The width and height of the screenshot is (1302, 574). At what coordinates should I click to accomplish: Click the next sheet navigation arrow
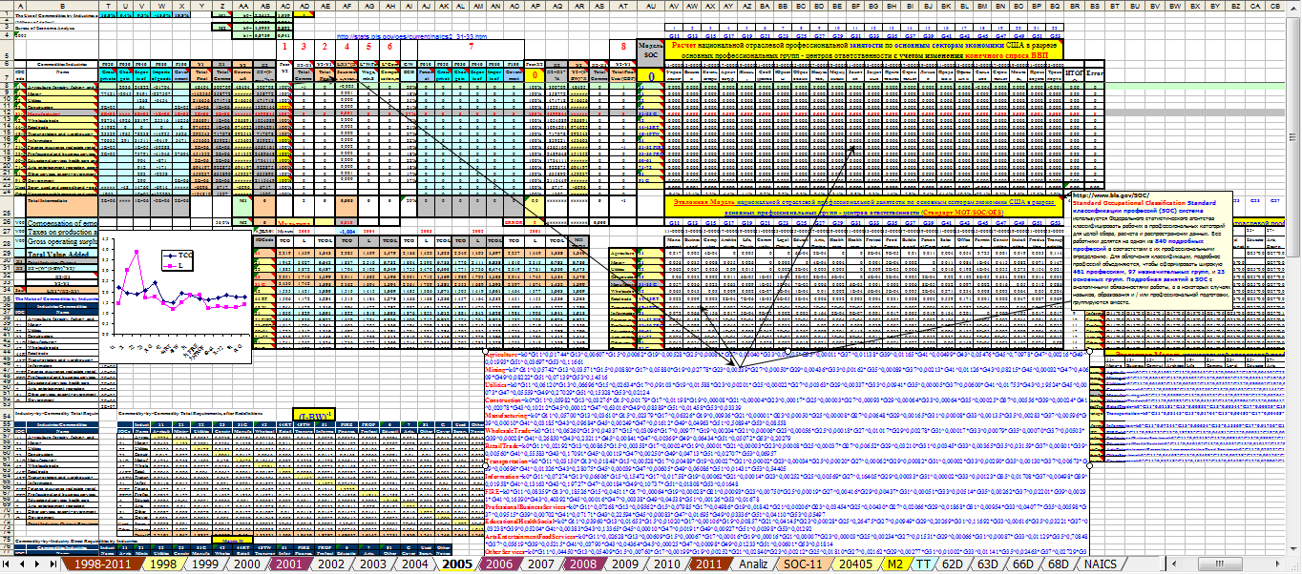pyautogui.click(x=37, y=564)
